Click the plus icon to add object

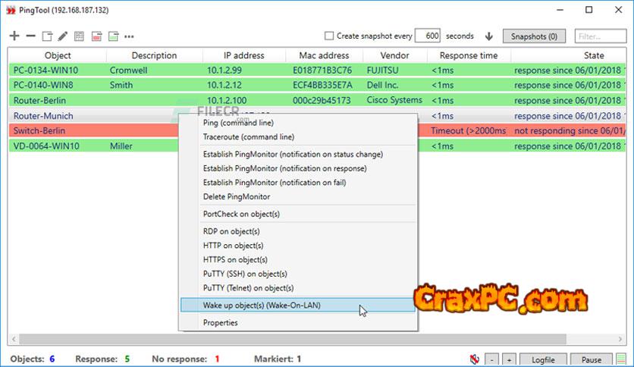[x=14, y=36]
